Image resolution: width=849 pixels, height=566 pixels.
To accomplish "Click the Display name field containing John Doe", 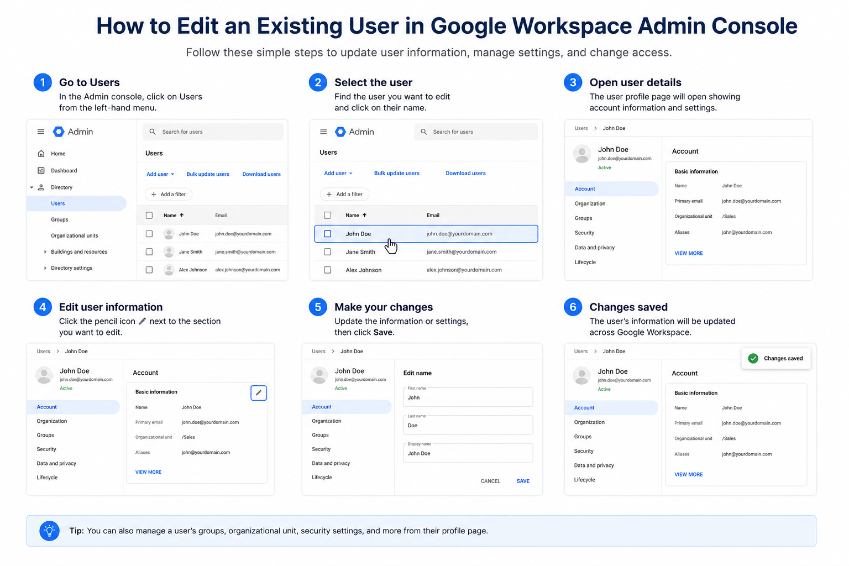I will pyautogui.click(x=468, y=453).
